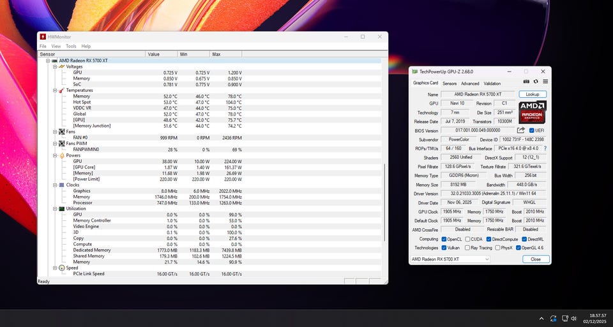
Task: Switch to the Sensors tab in GPU-Z
Action: (450, 83)
